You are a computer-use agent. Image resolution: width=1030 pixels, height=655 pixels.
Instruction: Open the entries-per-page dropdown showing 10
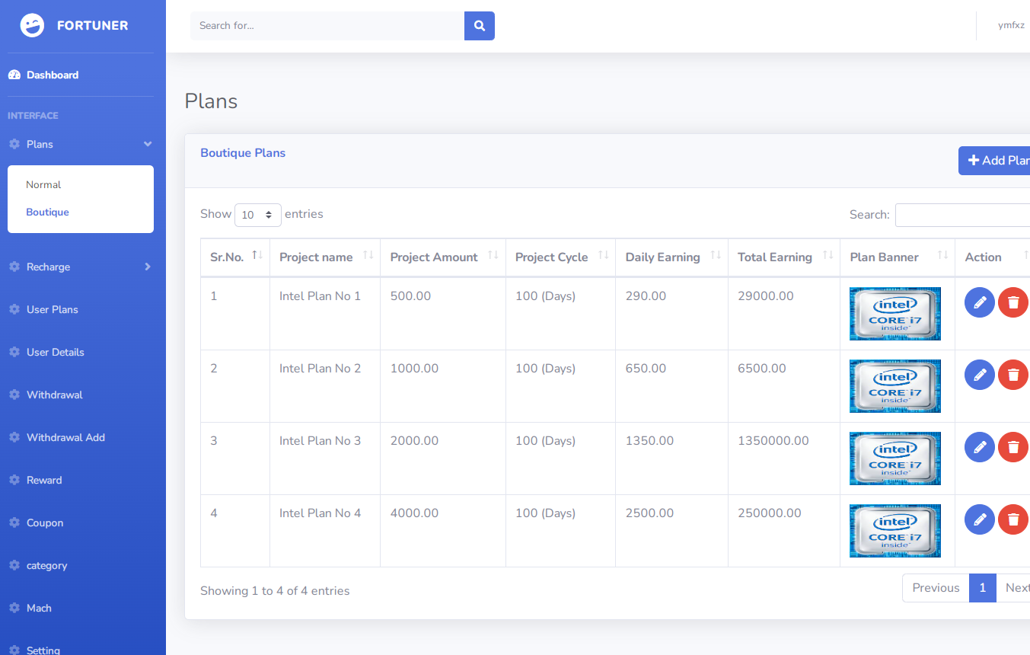258,215
